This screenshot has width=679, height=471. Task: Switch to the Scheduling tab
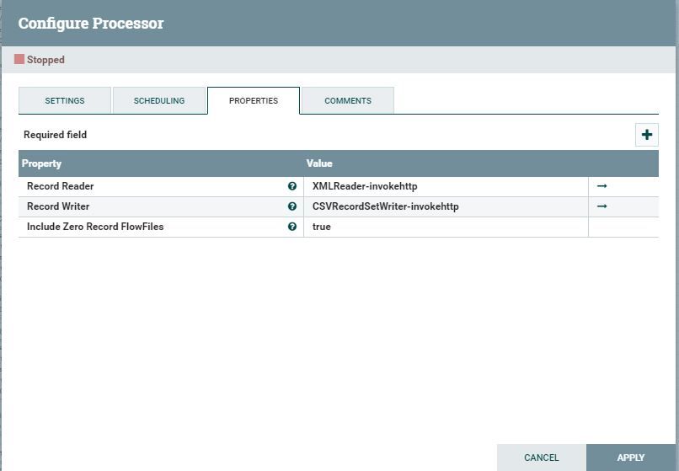[x=159, y=100]
